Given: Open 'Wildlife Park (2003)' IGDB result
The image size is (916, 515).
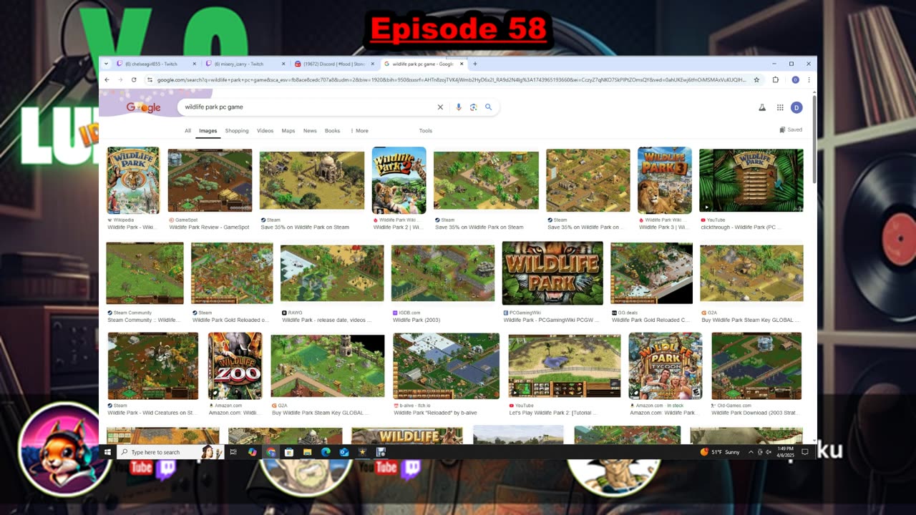Looking at the screenshot, I should tap(416, 320).
